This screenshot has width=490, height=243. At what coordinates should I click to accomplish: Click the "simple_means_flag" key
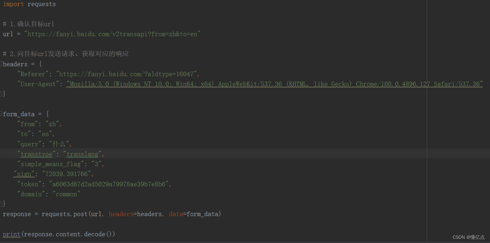point(51,164)
